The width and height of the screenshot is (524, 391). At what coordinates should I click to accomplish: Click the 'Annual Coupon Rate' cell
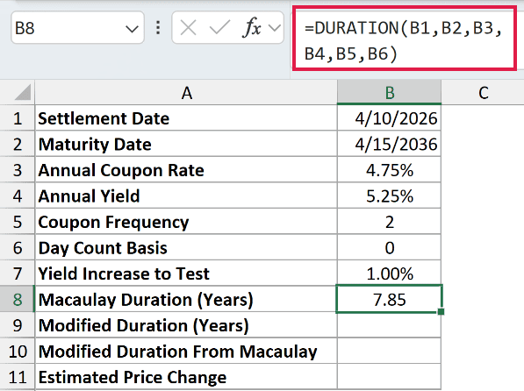pyautogui.click(x=186, y=170)
